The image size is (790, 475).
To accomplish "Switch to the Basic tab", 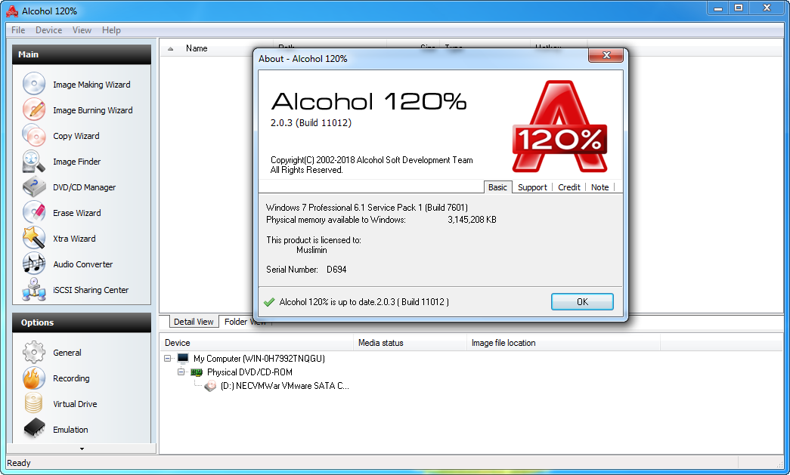I will (x=497, y=187).
